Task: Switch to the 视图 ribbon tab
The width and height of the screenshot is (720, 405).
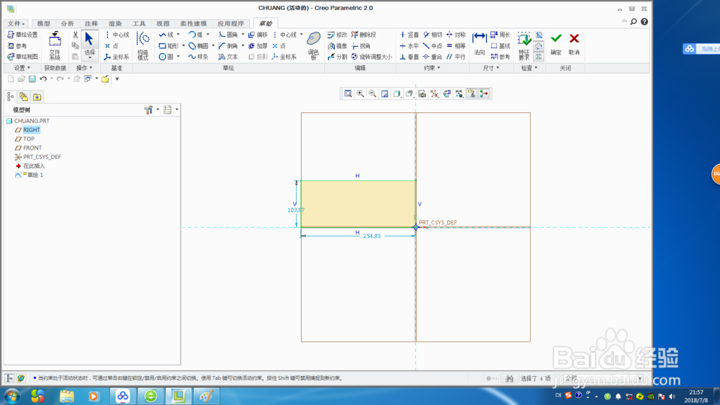Action: point(163,24)
